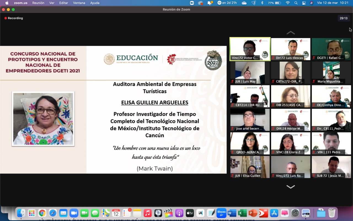Screen dimensions: 353x221
Task: Open the Reunión menu
Action: pos(38,3)
